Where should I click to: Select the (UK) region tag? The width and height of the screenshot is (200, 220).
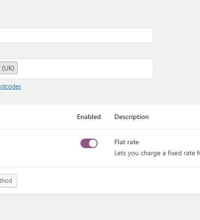[8, 68]
